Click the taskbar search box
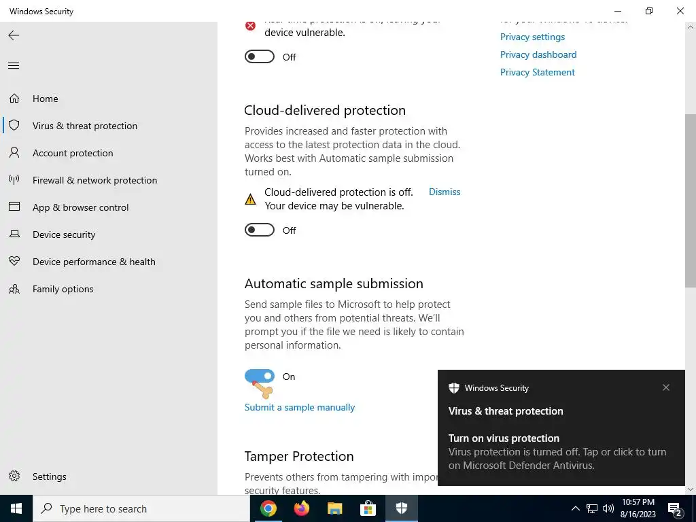The width and height of the screenshot is (696, 522). click(x=141, y=508)
